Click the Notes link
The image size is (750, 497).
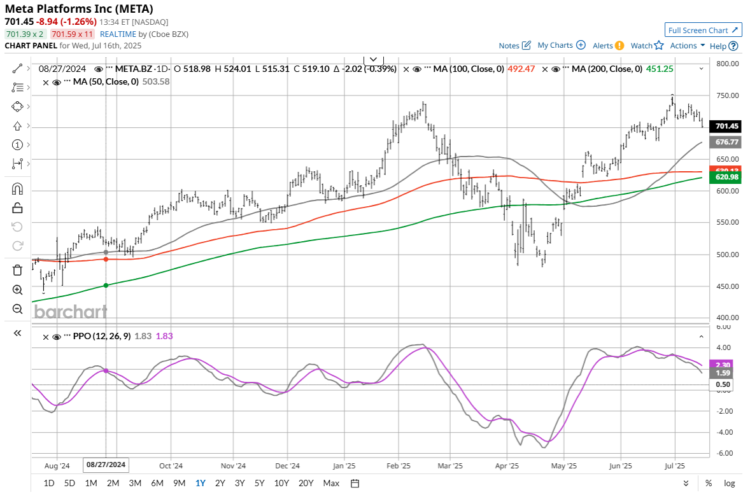point(509,45)
